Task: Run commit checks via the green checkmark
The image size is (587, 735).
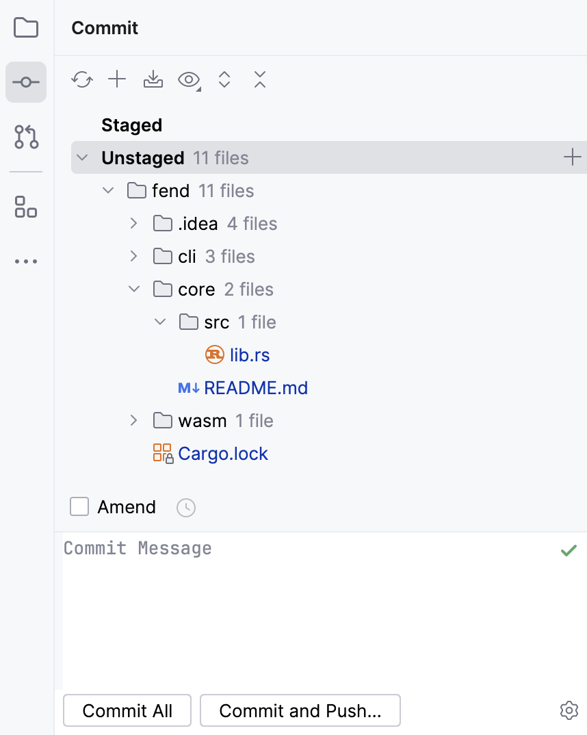Action: 569,550
